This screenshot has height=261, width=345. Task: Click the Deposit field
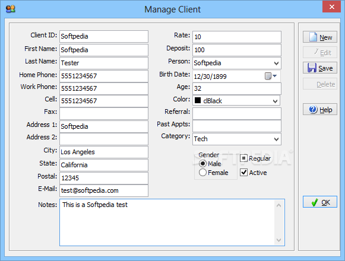[237, 50]
